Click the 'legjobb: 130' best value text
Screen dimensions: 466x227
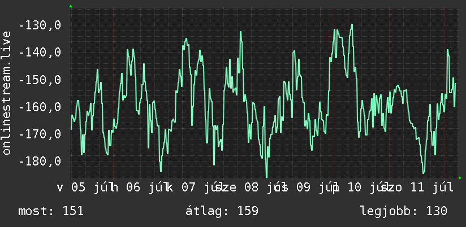404,211
